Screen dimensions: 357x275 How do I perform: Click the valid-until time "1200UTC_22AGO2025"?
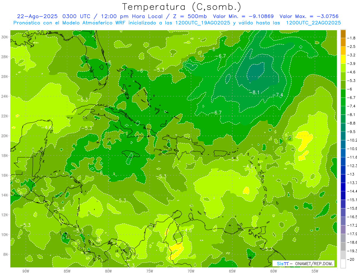tap(313, 23)
